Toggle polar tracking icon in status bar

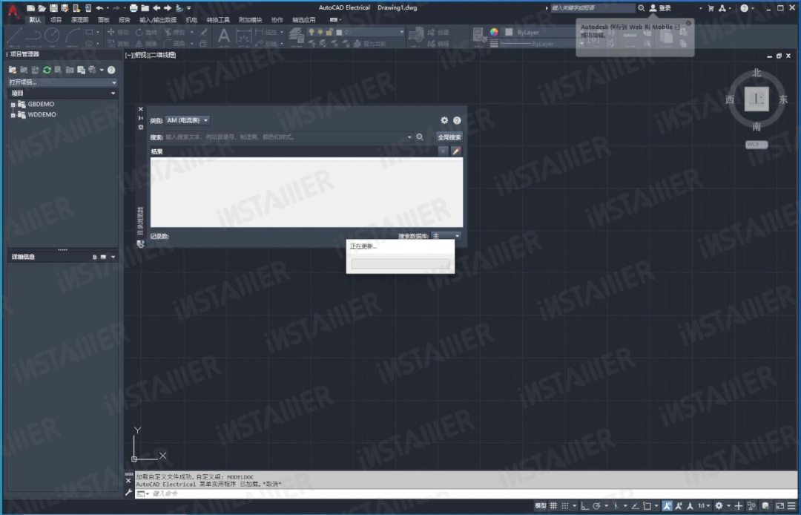[596, 506]
